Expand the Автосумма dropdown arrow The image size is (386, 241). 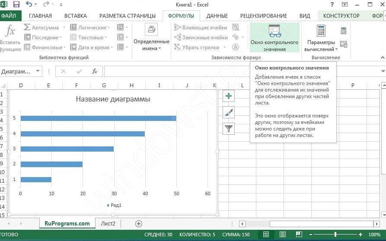click(64, 28)
